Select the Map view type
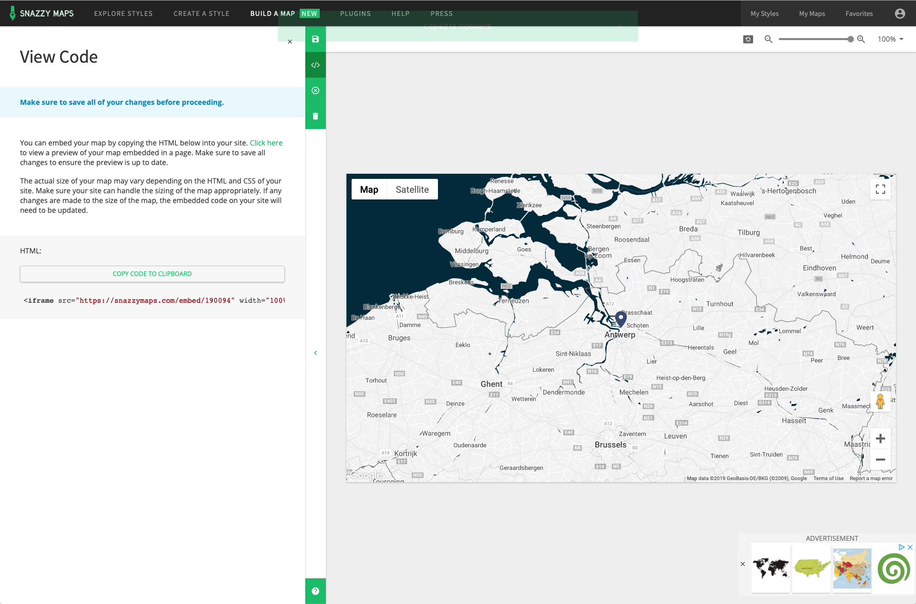 369,189
